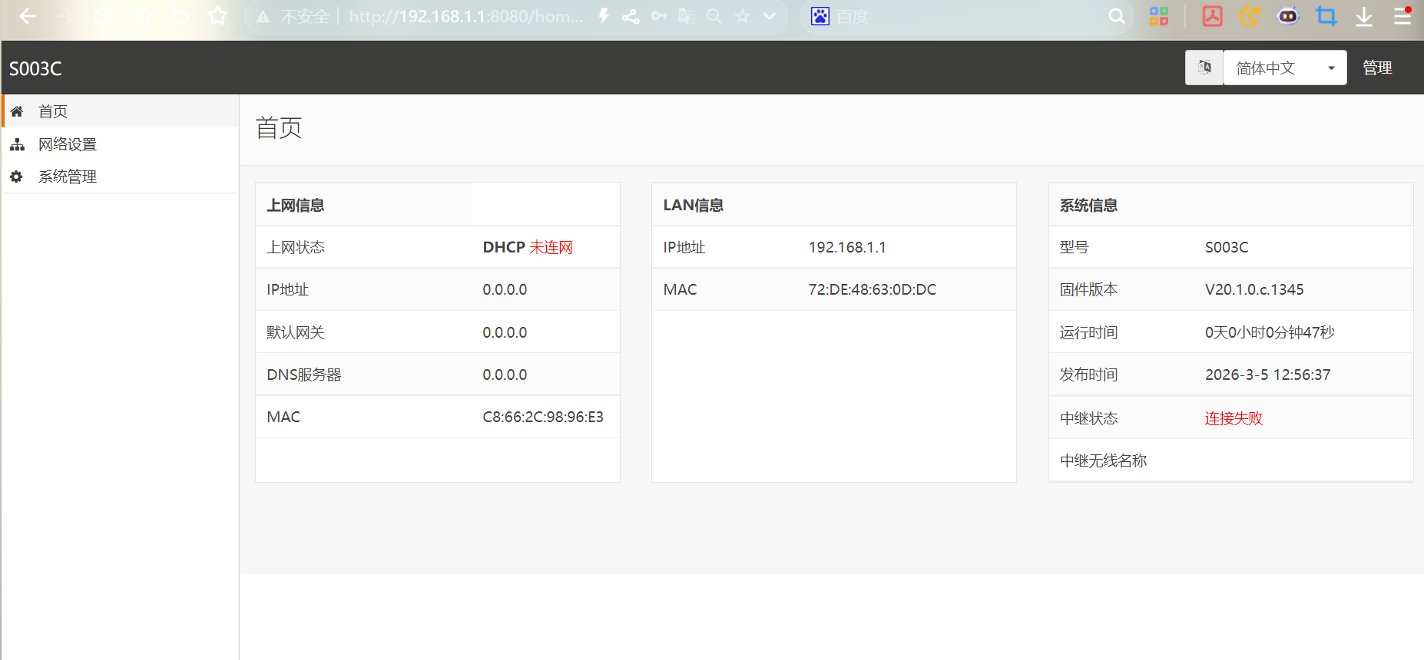
Task: Reload the page with the refresh icon
Action: (104, 16)
